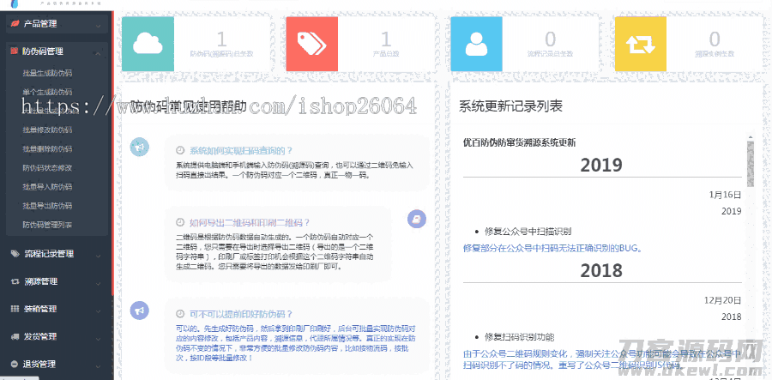Screen dimensions: 772x380
Task: Expand the 流程记录管理 chevron
Action: click(99, 256)
